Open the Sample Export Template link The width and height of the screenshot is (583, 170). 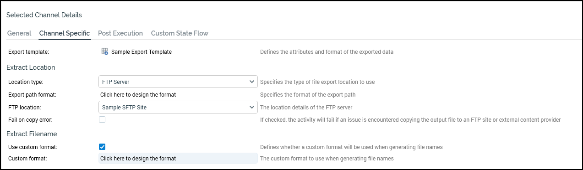142,52
